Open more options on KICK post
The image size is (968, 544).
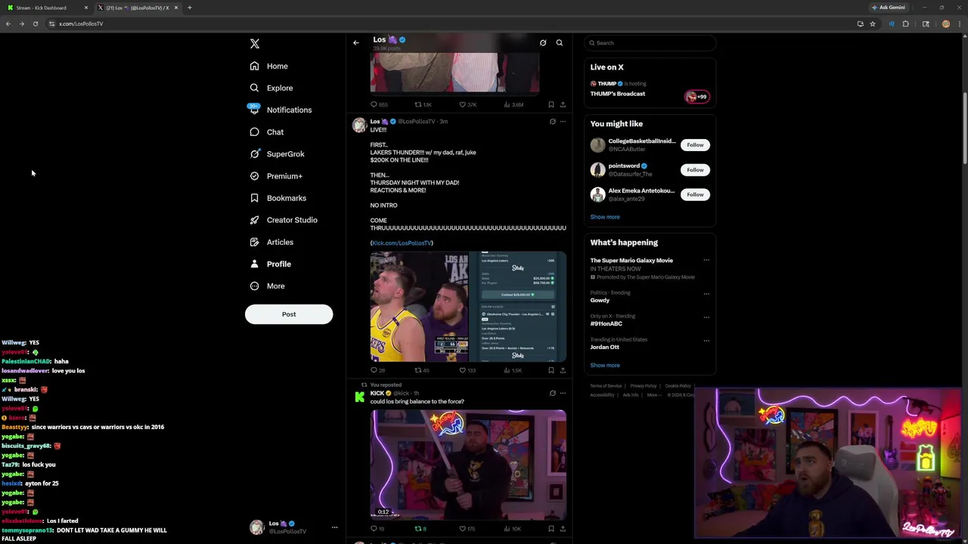click(x=563, y=394)
